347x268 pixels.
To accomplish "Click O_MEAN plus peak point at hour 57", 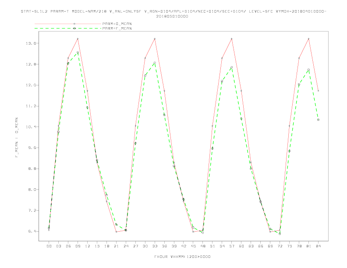I will coord(232,39).
